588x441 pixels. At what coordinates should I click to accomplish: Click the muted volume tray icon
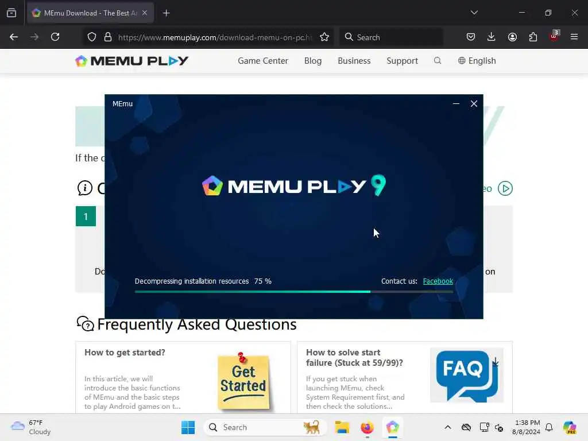coord(499,427)
